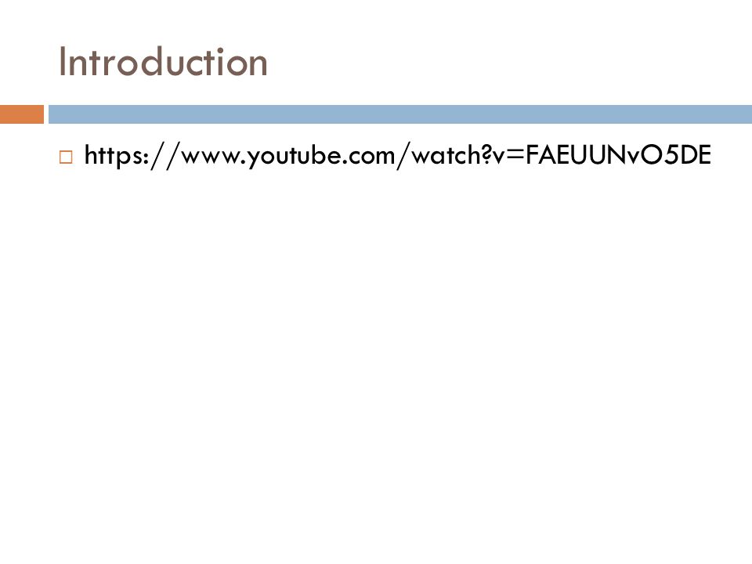Image resolution: width=752 pixels, height=564 pixels.
Task: Click the question mark in the URL
Action: [486, 155]
